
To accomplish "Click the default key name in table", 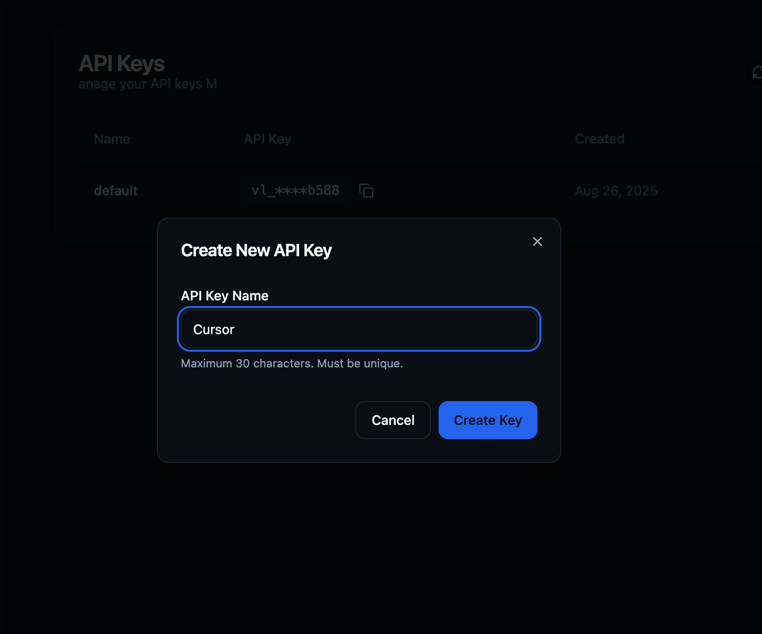I will click(116, 191).
